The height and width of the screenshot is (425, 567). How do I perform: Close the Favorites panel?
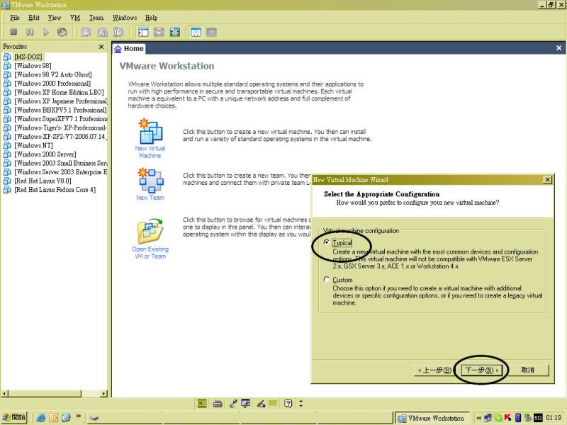101,47
